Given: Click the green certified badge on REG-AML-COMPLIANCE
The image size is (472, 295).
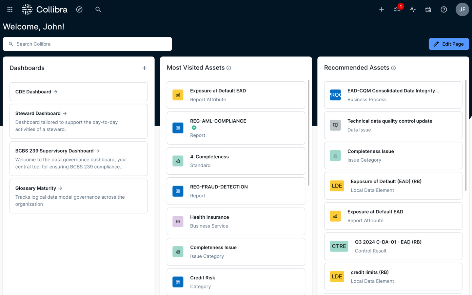Looking at the screenshot, I should point(194,128).
